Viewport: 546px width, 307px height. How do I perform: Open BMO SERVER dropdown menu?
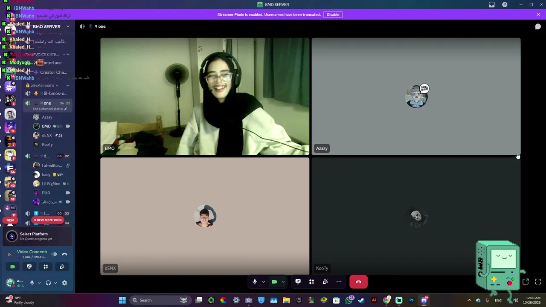pos(68,26)
